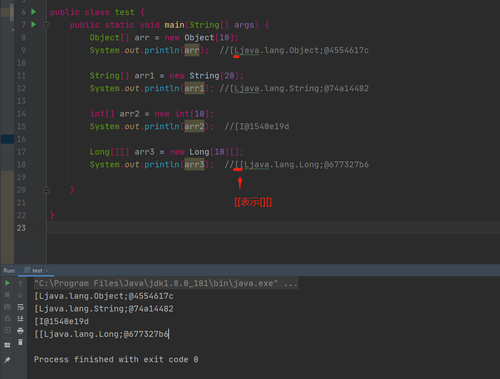
Task: Click the java.exe command line in console
Action: tap(166, 283)
